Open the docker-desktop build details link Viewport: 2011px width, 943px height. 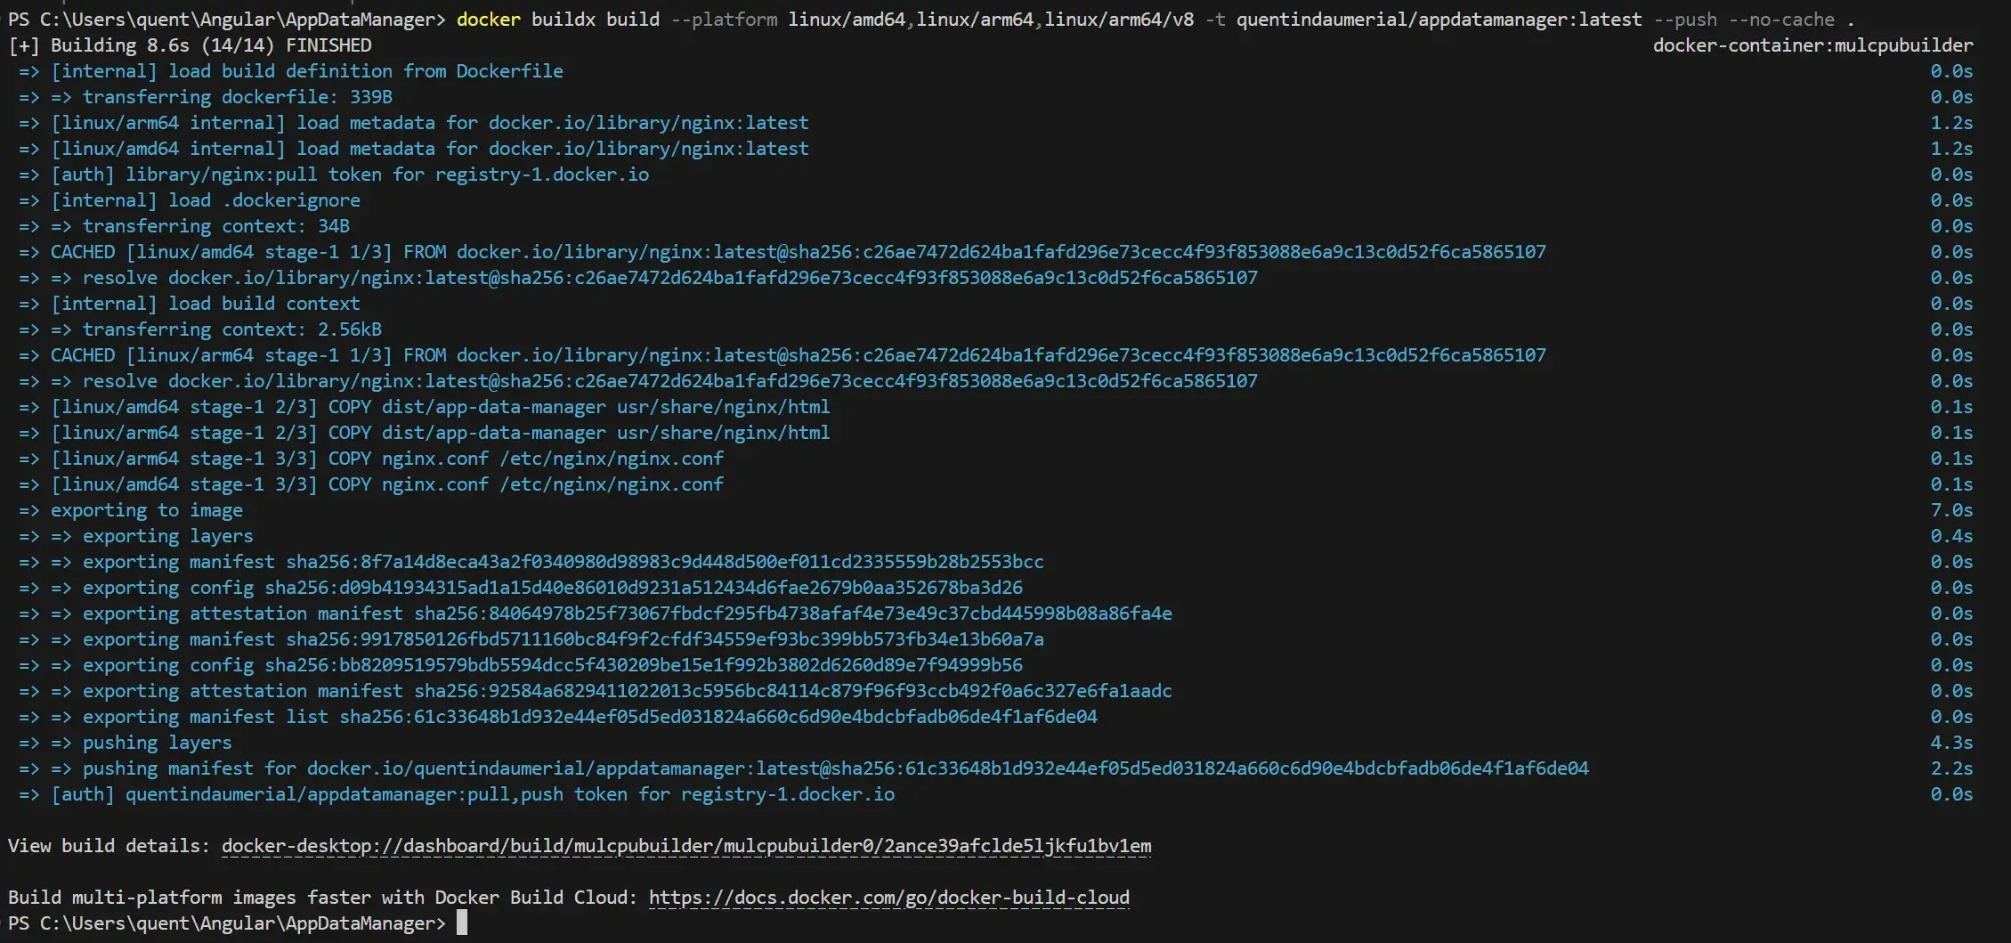point(685,846)
